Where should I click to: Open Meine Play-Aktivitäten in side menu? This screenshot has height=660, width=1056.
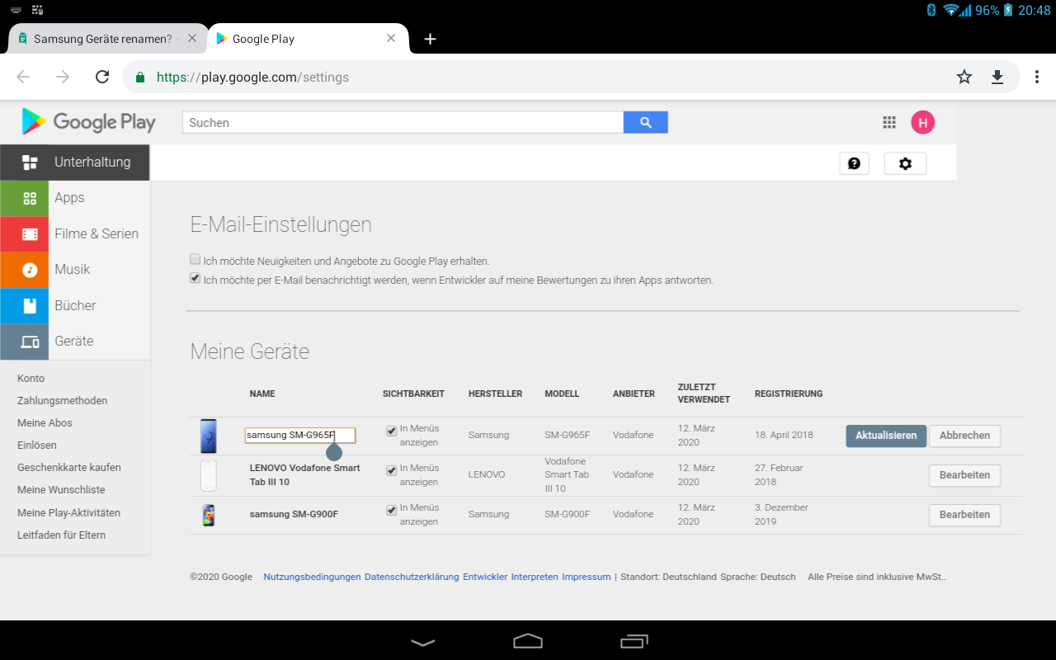(68, 512)
